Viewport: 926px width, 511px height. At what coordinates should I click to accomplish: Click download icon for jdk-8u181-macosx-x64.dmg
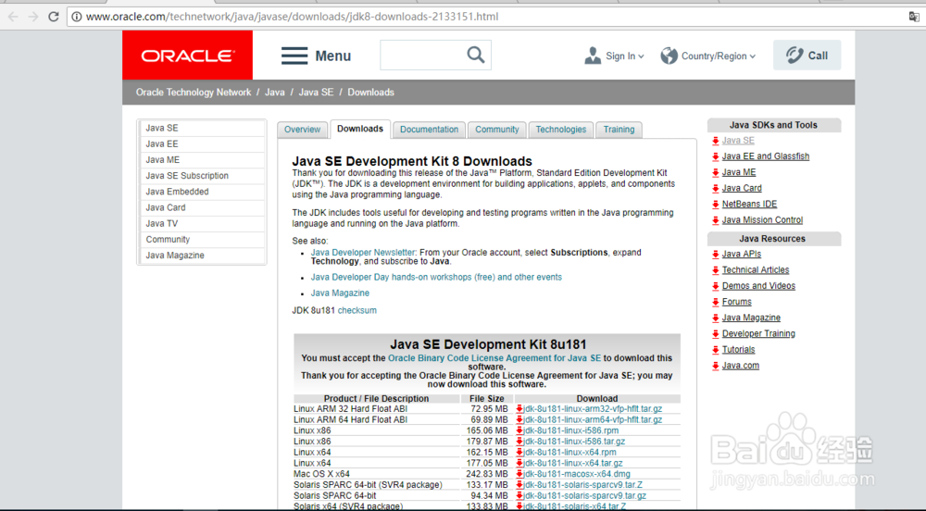point(519,474)
